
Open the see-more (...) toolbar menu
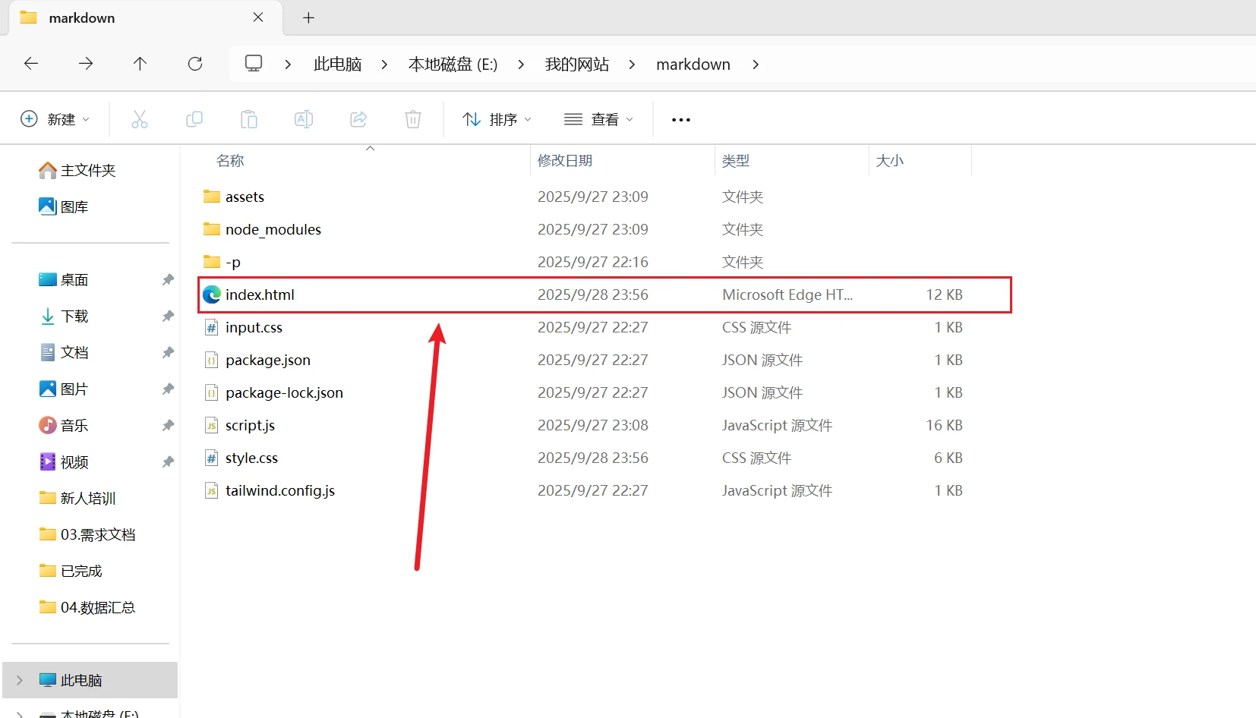(x=680, y=119)
